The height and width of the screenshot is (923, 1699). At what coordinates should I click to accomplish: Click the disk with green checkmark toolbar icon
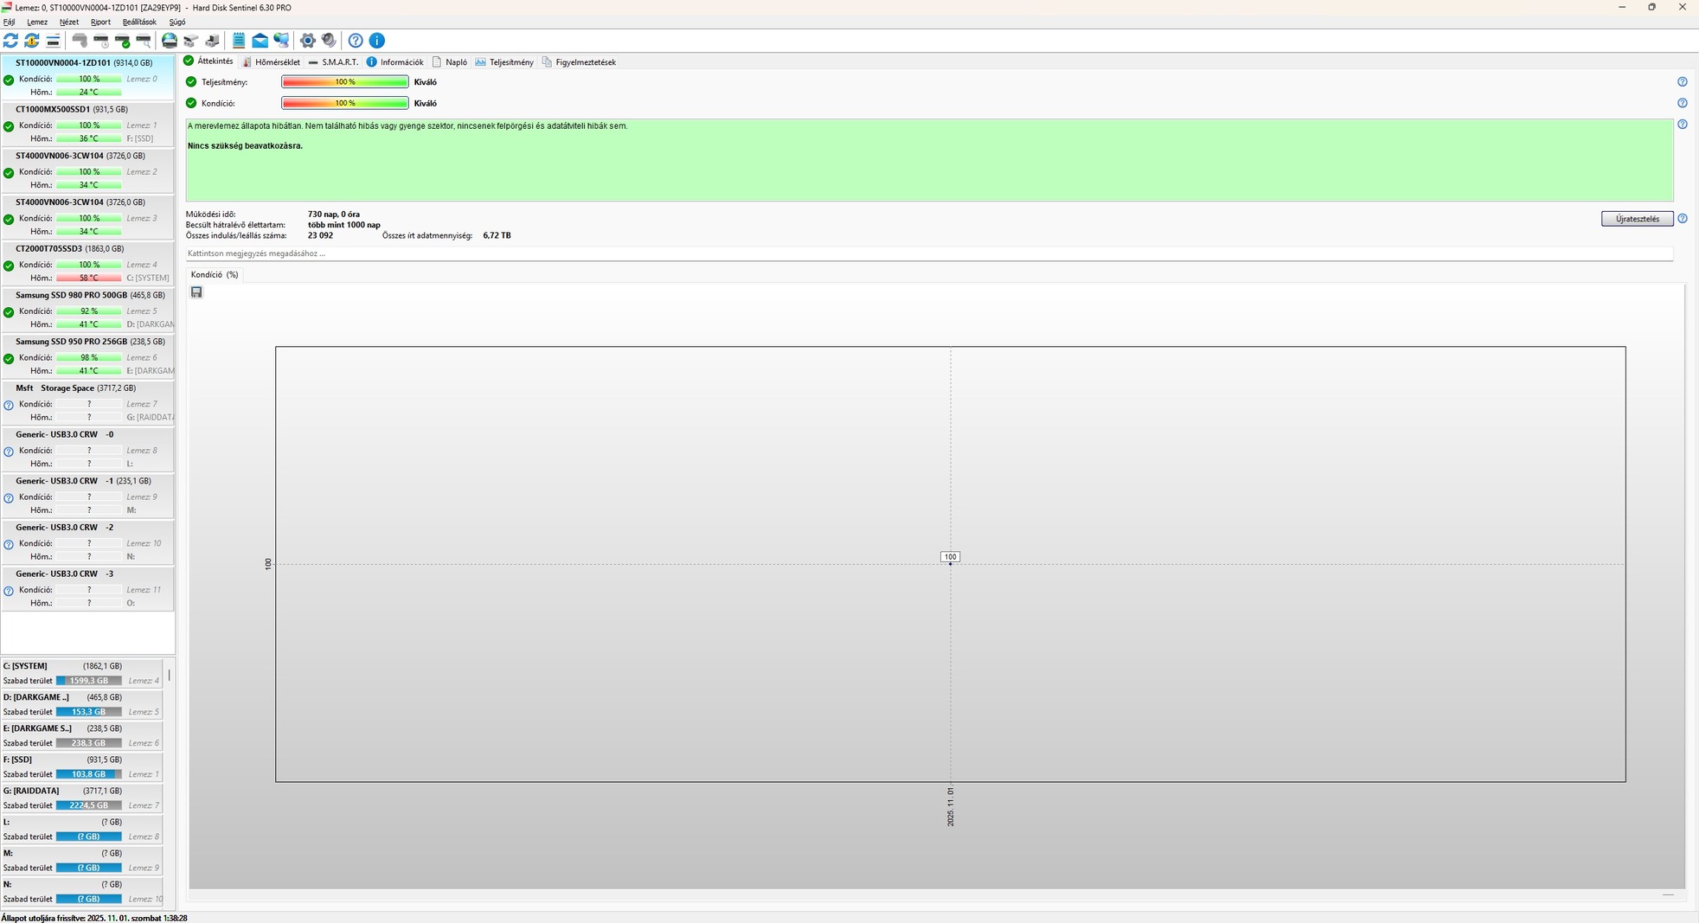coord(123,41)
